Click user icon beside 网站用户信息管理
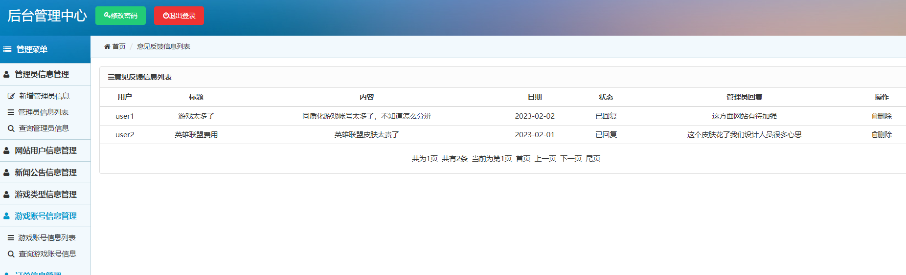The image size is (906, 275). coord(6,150)
